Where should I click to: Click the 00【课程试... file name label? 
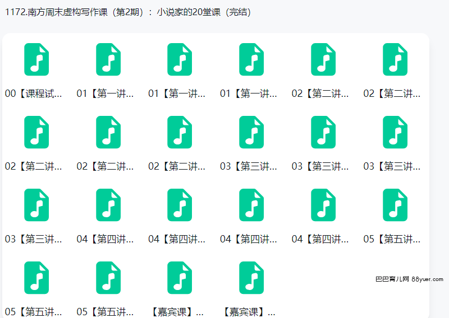[x=33, y=93]
